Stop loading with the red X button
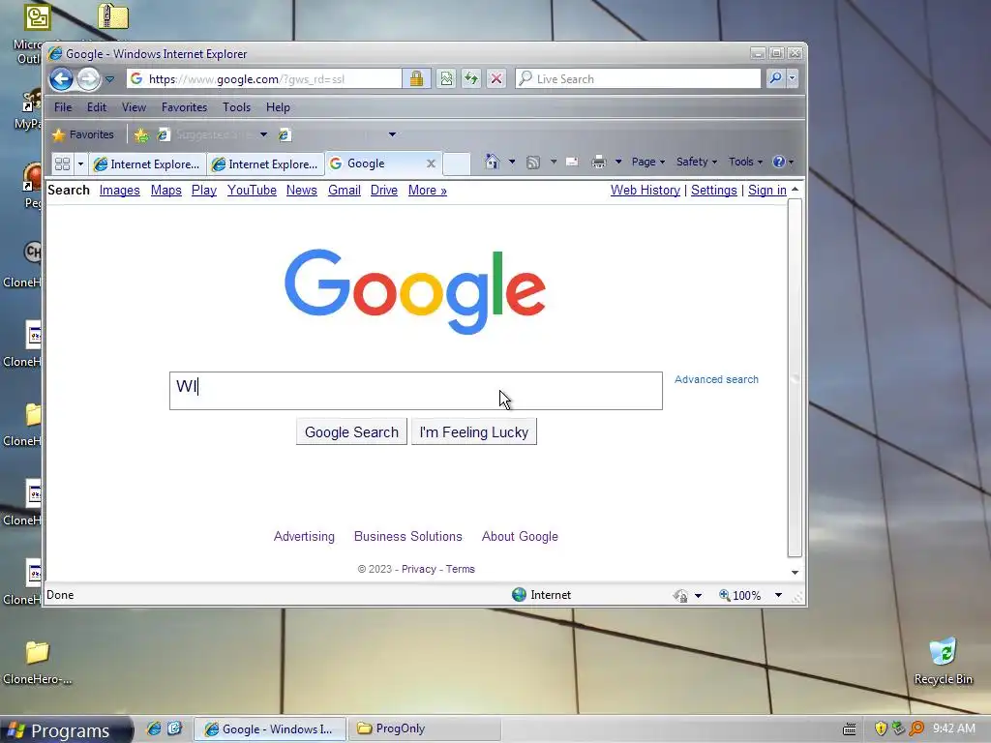991x743 pixels. point(496,79)
